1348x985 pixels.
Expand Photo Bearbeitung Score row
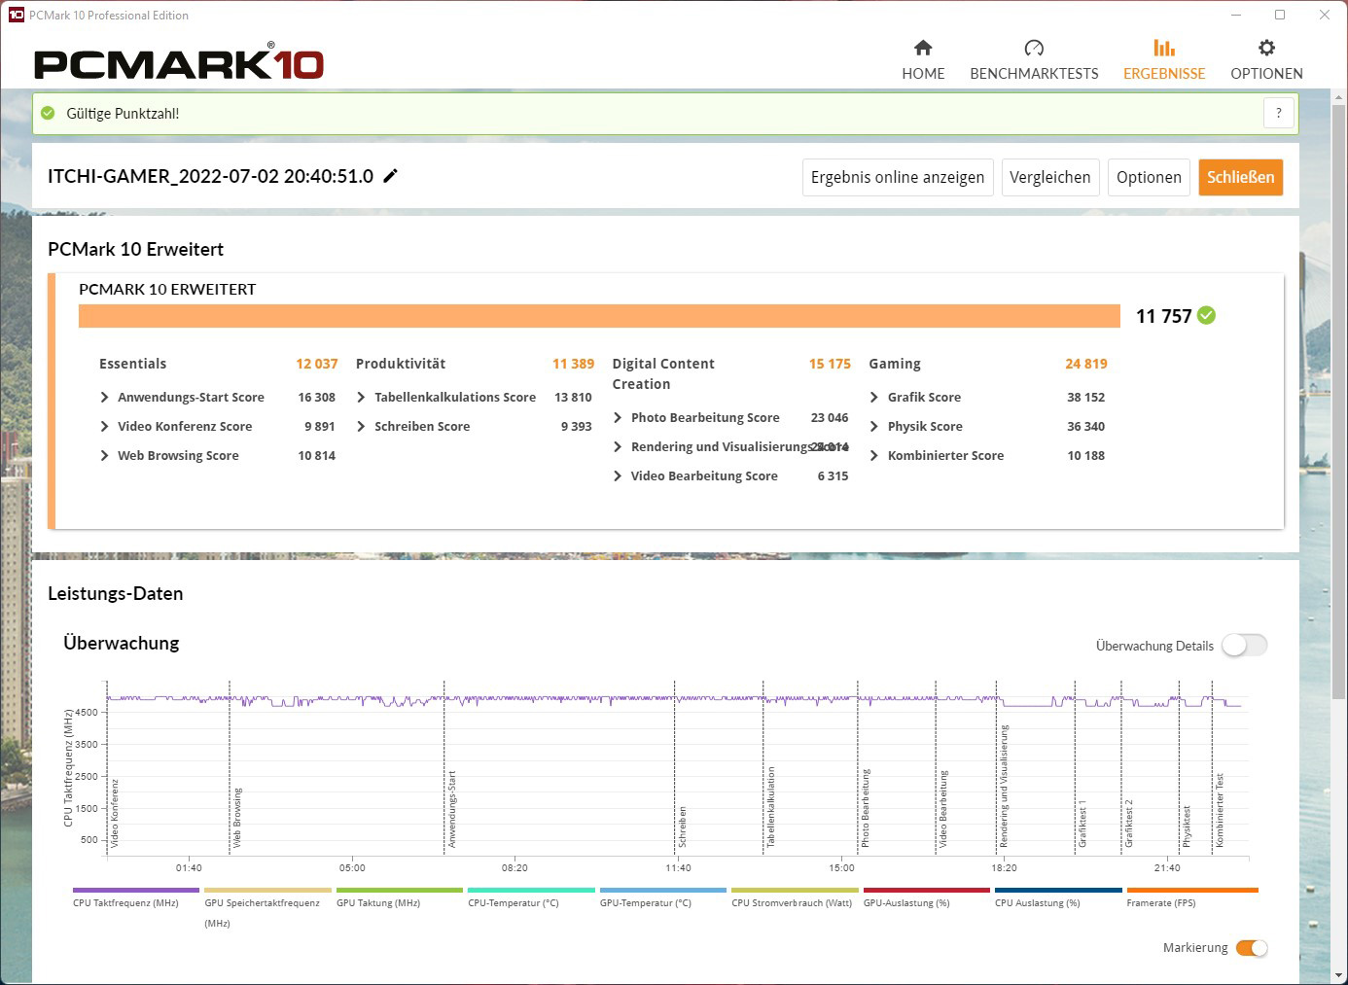pyautogui.click(x=618, y=417)
